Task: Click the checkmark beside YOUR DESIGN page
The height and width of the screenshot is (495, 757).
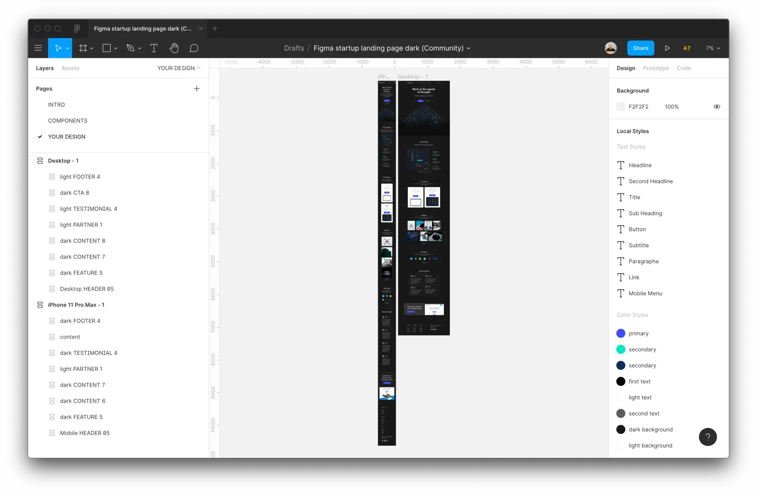Action: 40,137
